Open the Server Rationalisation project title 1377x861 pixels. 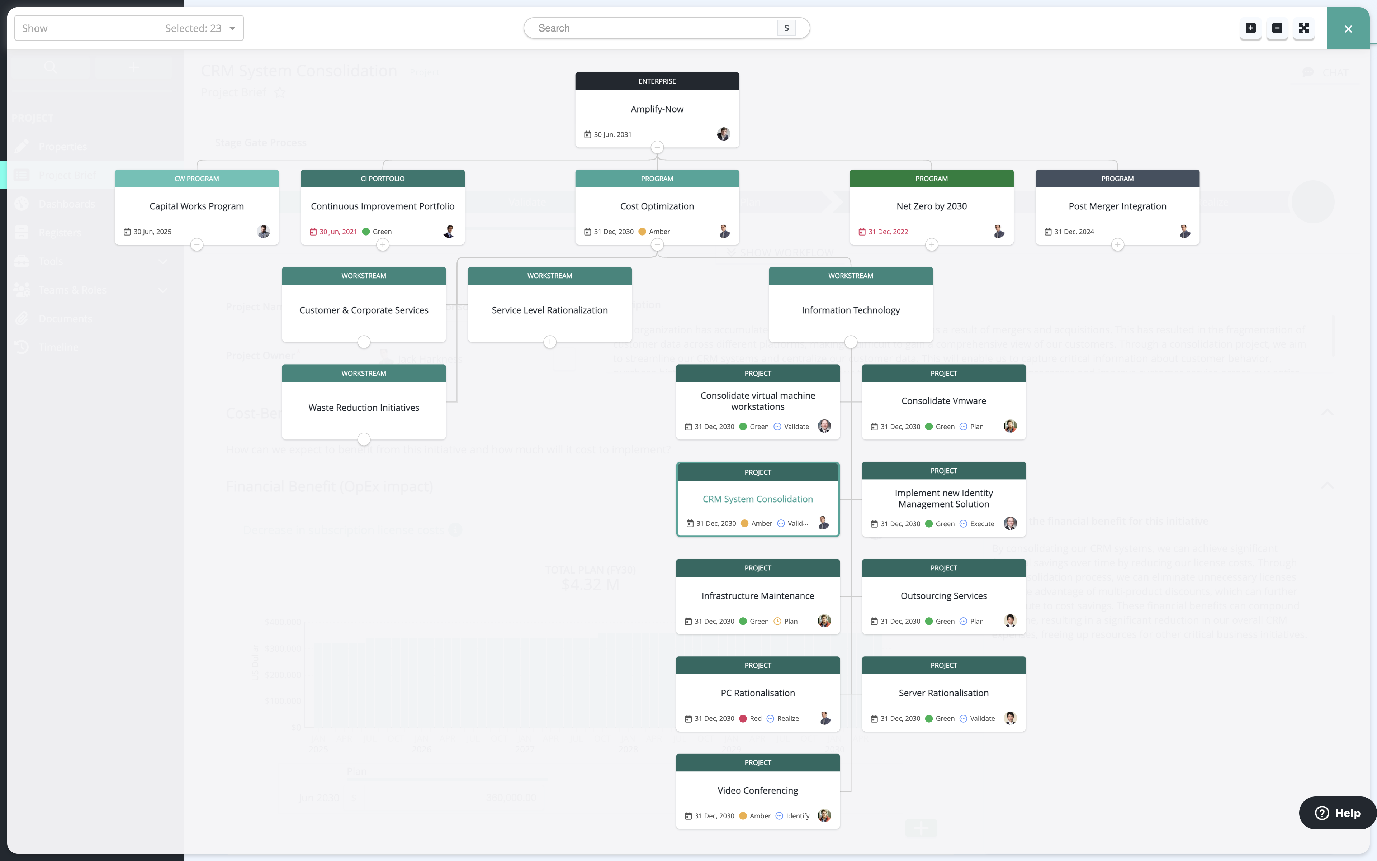point(943,693)
